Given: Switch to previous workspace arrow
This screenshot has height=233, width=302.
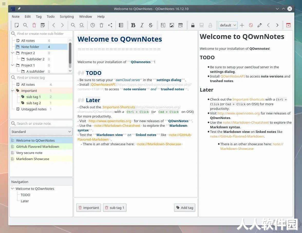Looking at the screenshot, I should [x=268, y=25].
